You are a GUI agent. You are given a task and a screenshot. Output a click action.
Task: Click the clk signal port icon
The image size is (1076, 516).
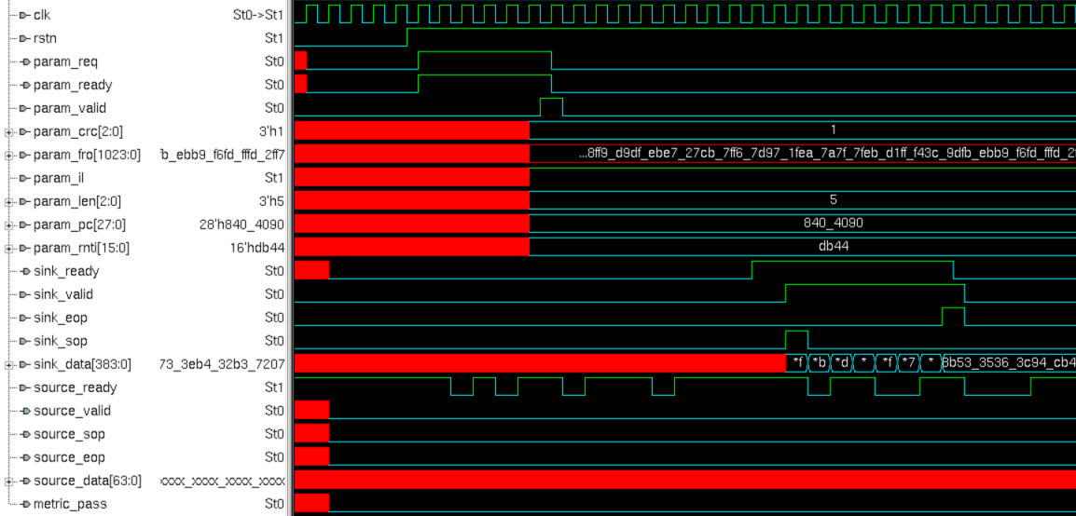point(25,15)
